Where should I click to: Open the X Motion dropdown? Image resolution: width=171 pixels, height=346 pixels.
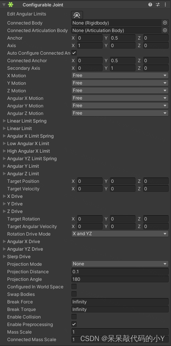click(x=120, y=75)
